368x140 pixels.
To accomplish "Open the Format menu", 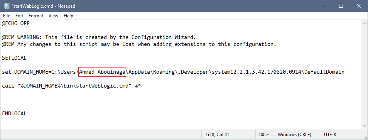I will tap(36, 16).
